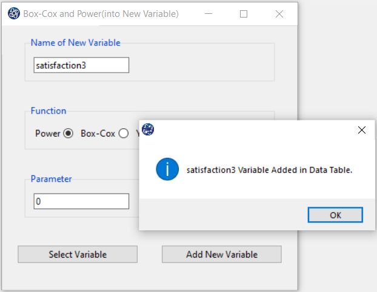Click into the Parameter input field

[81, 201]
